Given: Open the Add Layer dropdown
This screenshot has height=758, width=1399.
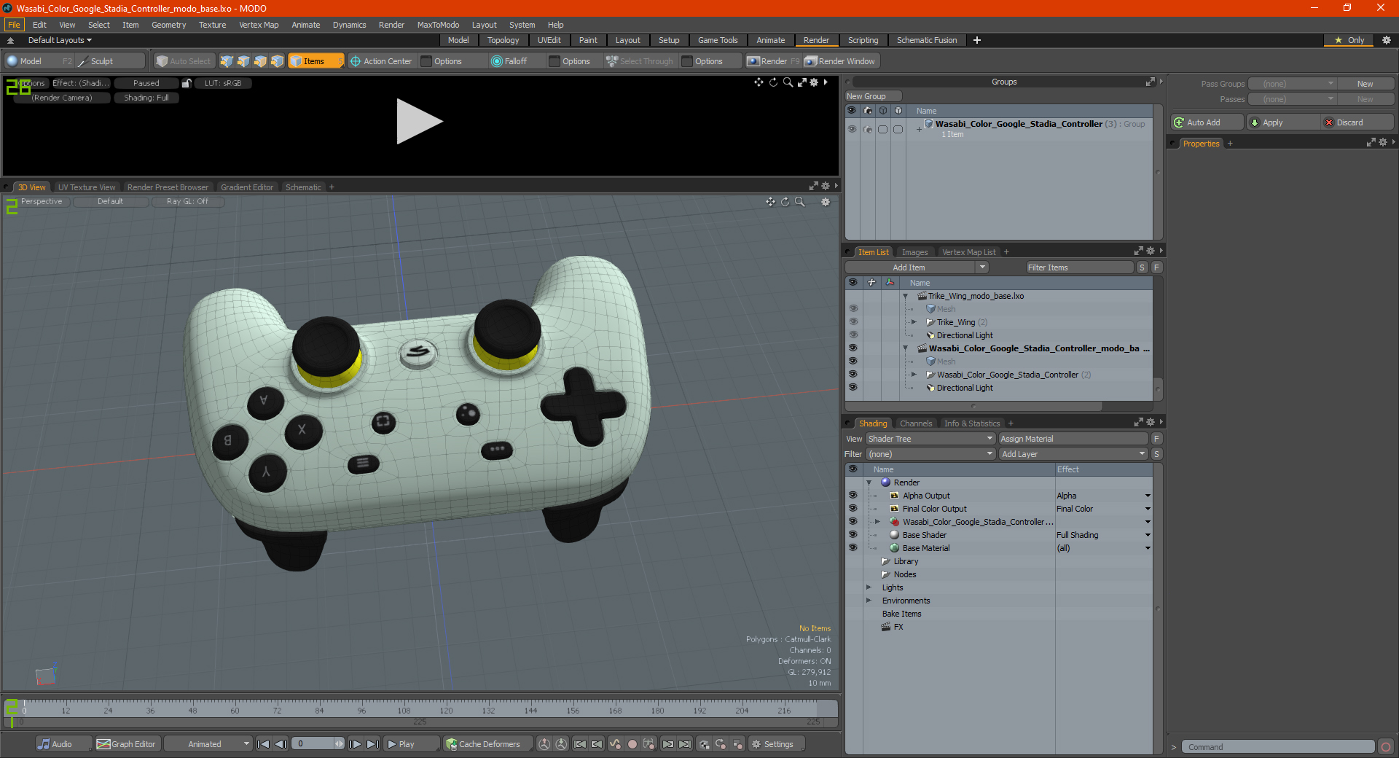Looking at the screenshot, I should [1073, 454].
